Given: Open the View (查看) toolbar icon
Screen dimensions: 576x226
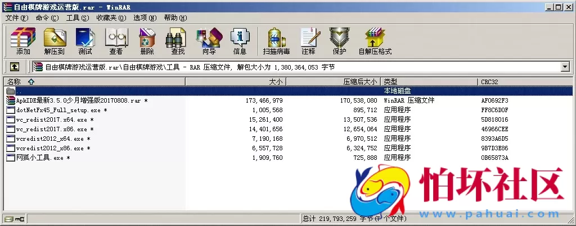Looking at the screenshot, I should click(x=116, y=41).
